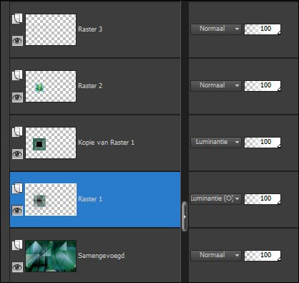Click the layer type icon of Raster 3
Viewport: 299px width, 283px height.
17,19
